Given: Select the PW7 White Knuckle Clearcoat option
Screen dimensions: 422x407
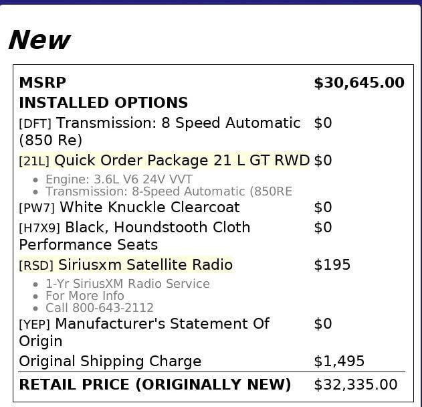Looking at the screenshot, I should 129,207.
